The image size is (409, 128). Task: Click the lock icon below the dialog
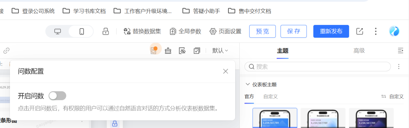[115, 124]
